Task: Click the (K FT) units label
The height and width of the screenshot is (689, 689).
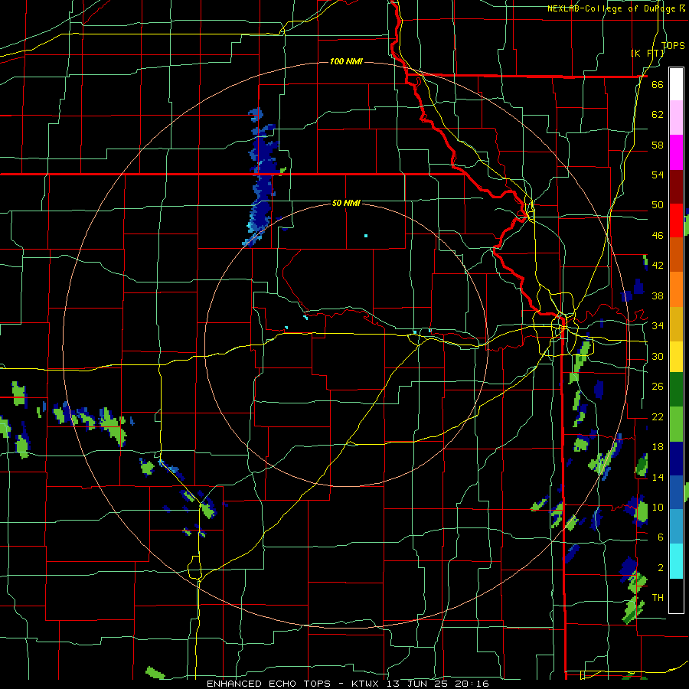Action: point(647,53)
